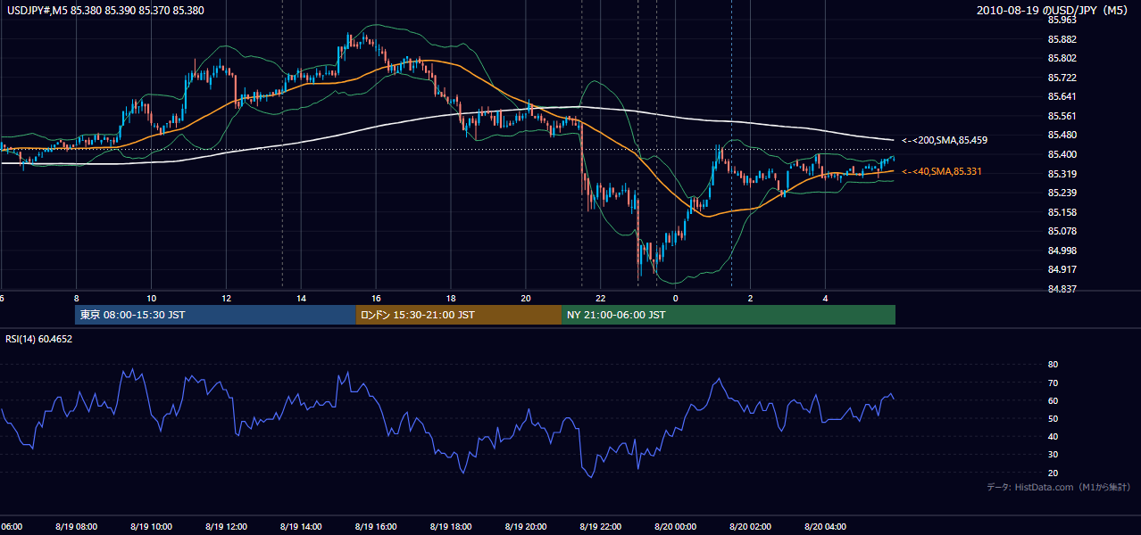
Task: Click the 8/19 08:00 time label
Action: tap(76, 526)
